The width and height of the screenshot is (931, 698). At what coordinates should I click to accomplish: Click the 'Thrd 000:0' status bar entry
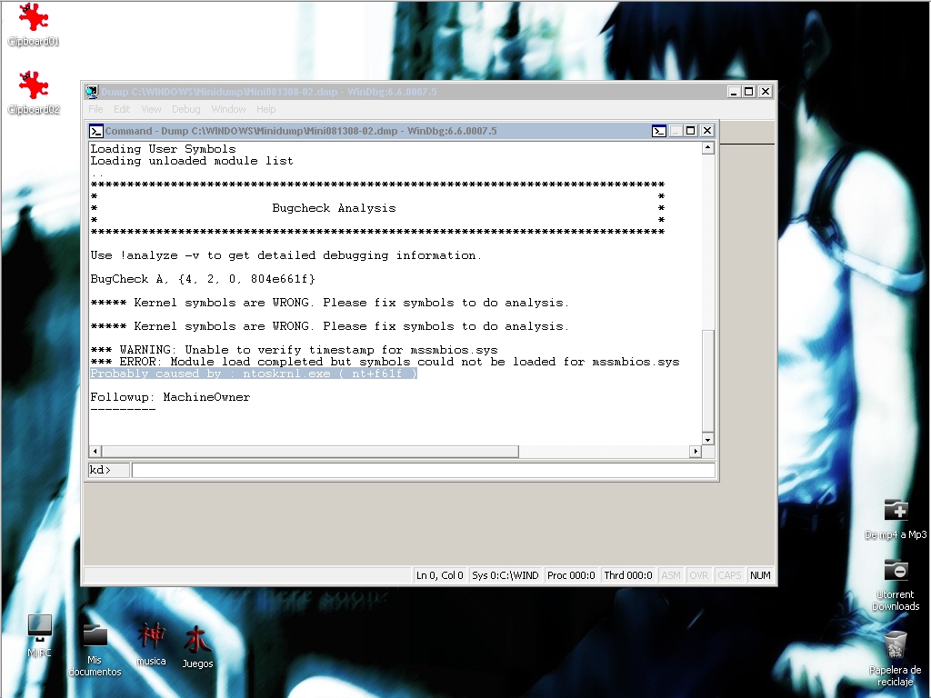628,575
